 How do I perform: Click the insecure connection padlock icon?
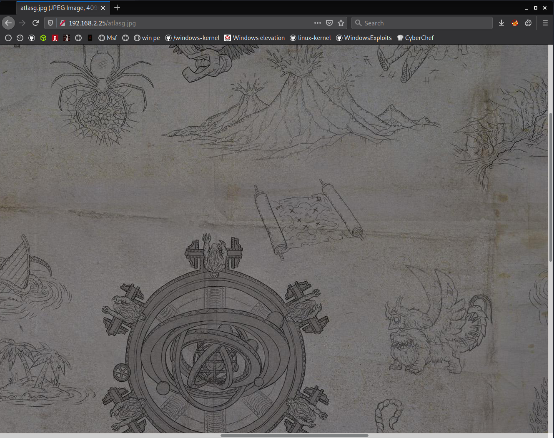click(63, 23)
